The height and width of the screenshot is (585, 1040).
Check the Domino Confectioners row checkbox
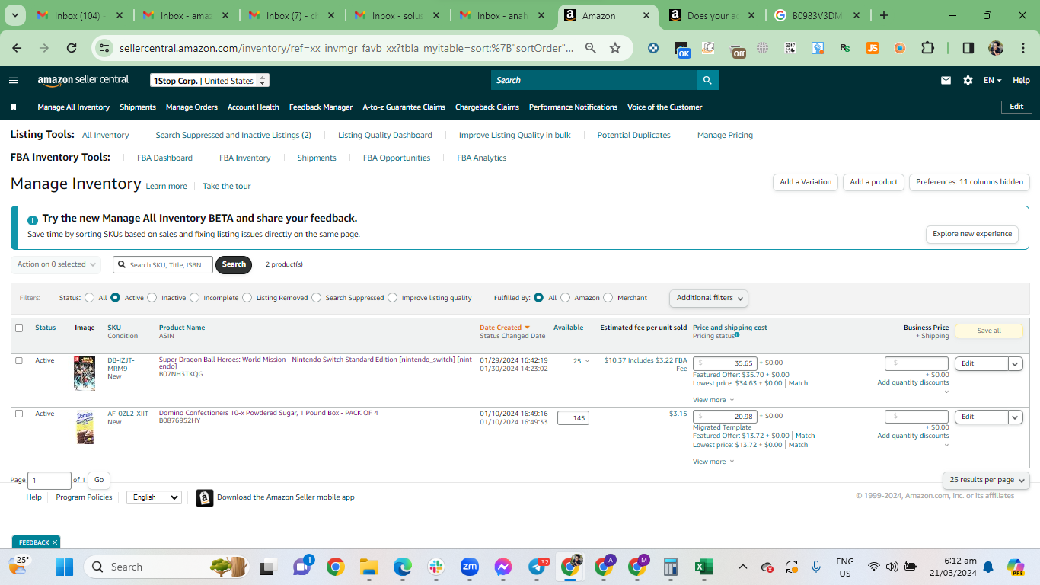coord(19,414)
